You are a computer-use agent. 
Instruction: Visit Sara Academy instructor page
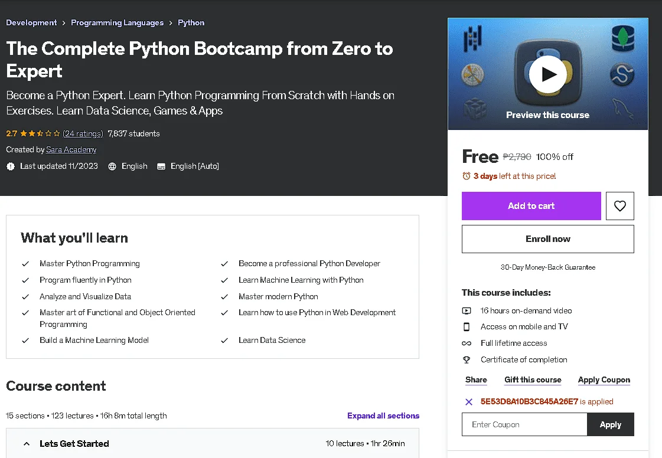(71, 150)
